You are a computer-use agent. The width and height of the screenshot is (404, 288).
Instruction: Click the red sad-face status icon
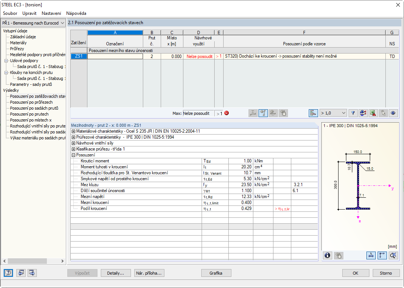point(227,113)
